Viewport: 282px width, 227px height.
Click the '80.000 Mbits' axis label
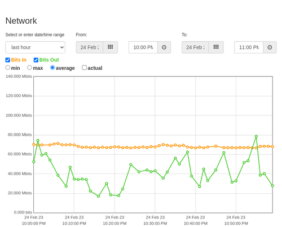click(x=20, y=135)
